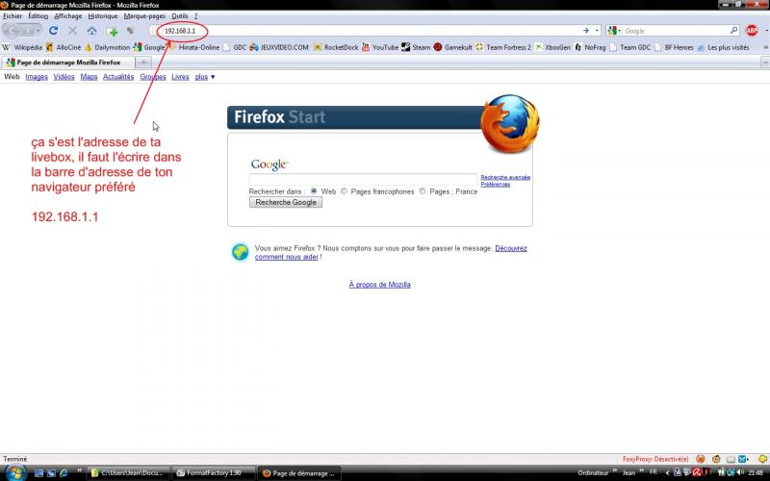Open the Images link
770x481 pixels.
(x=37, y=77)
